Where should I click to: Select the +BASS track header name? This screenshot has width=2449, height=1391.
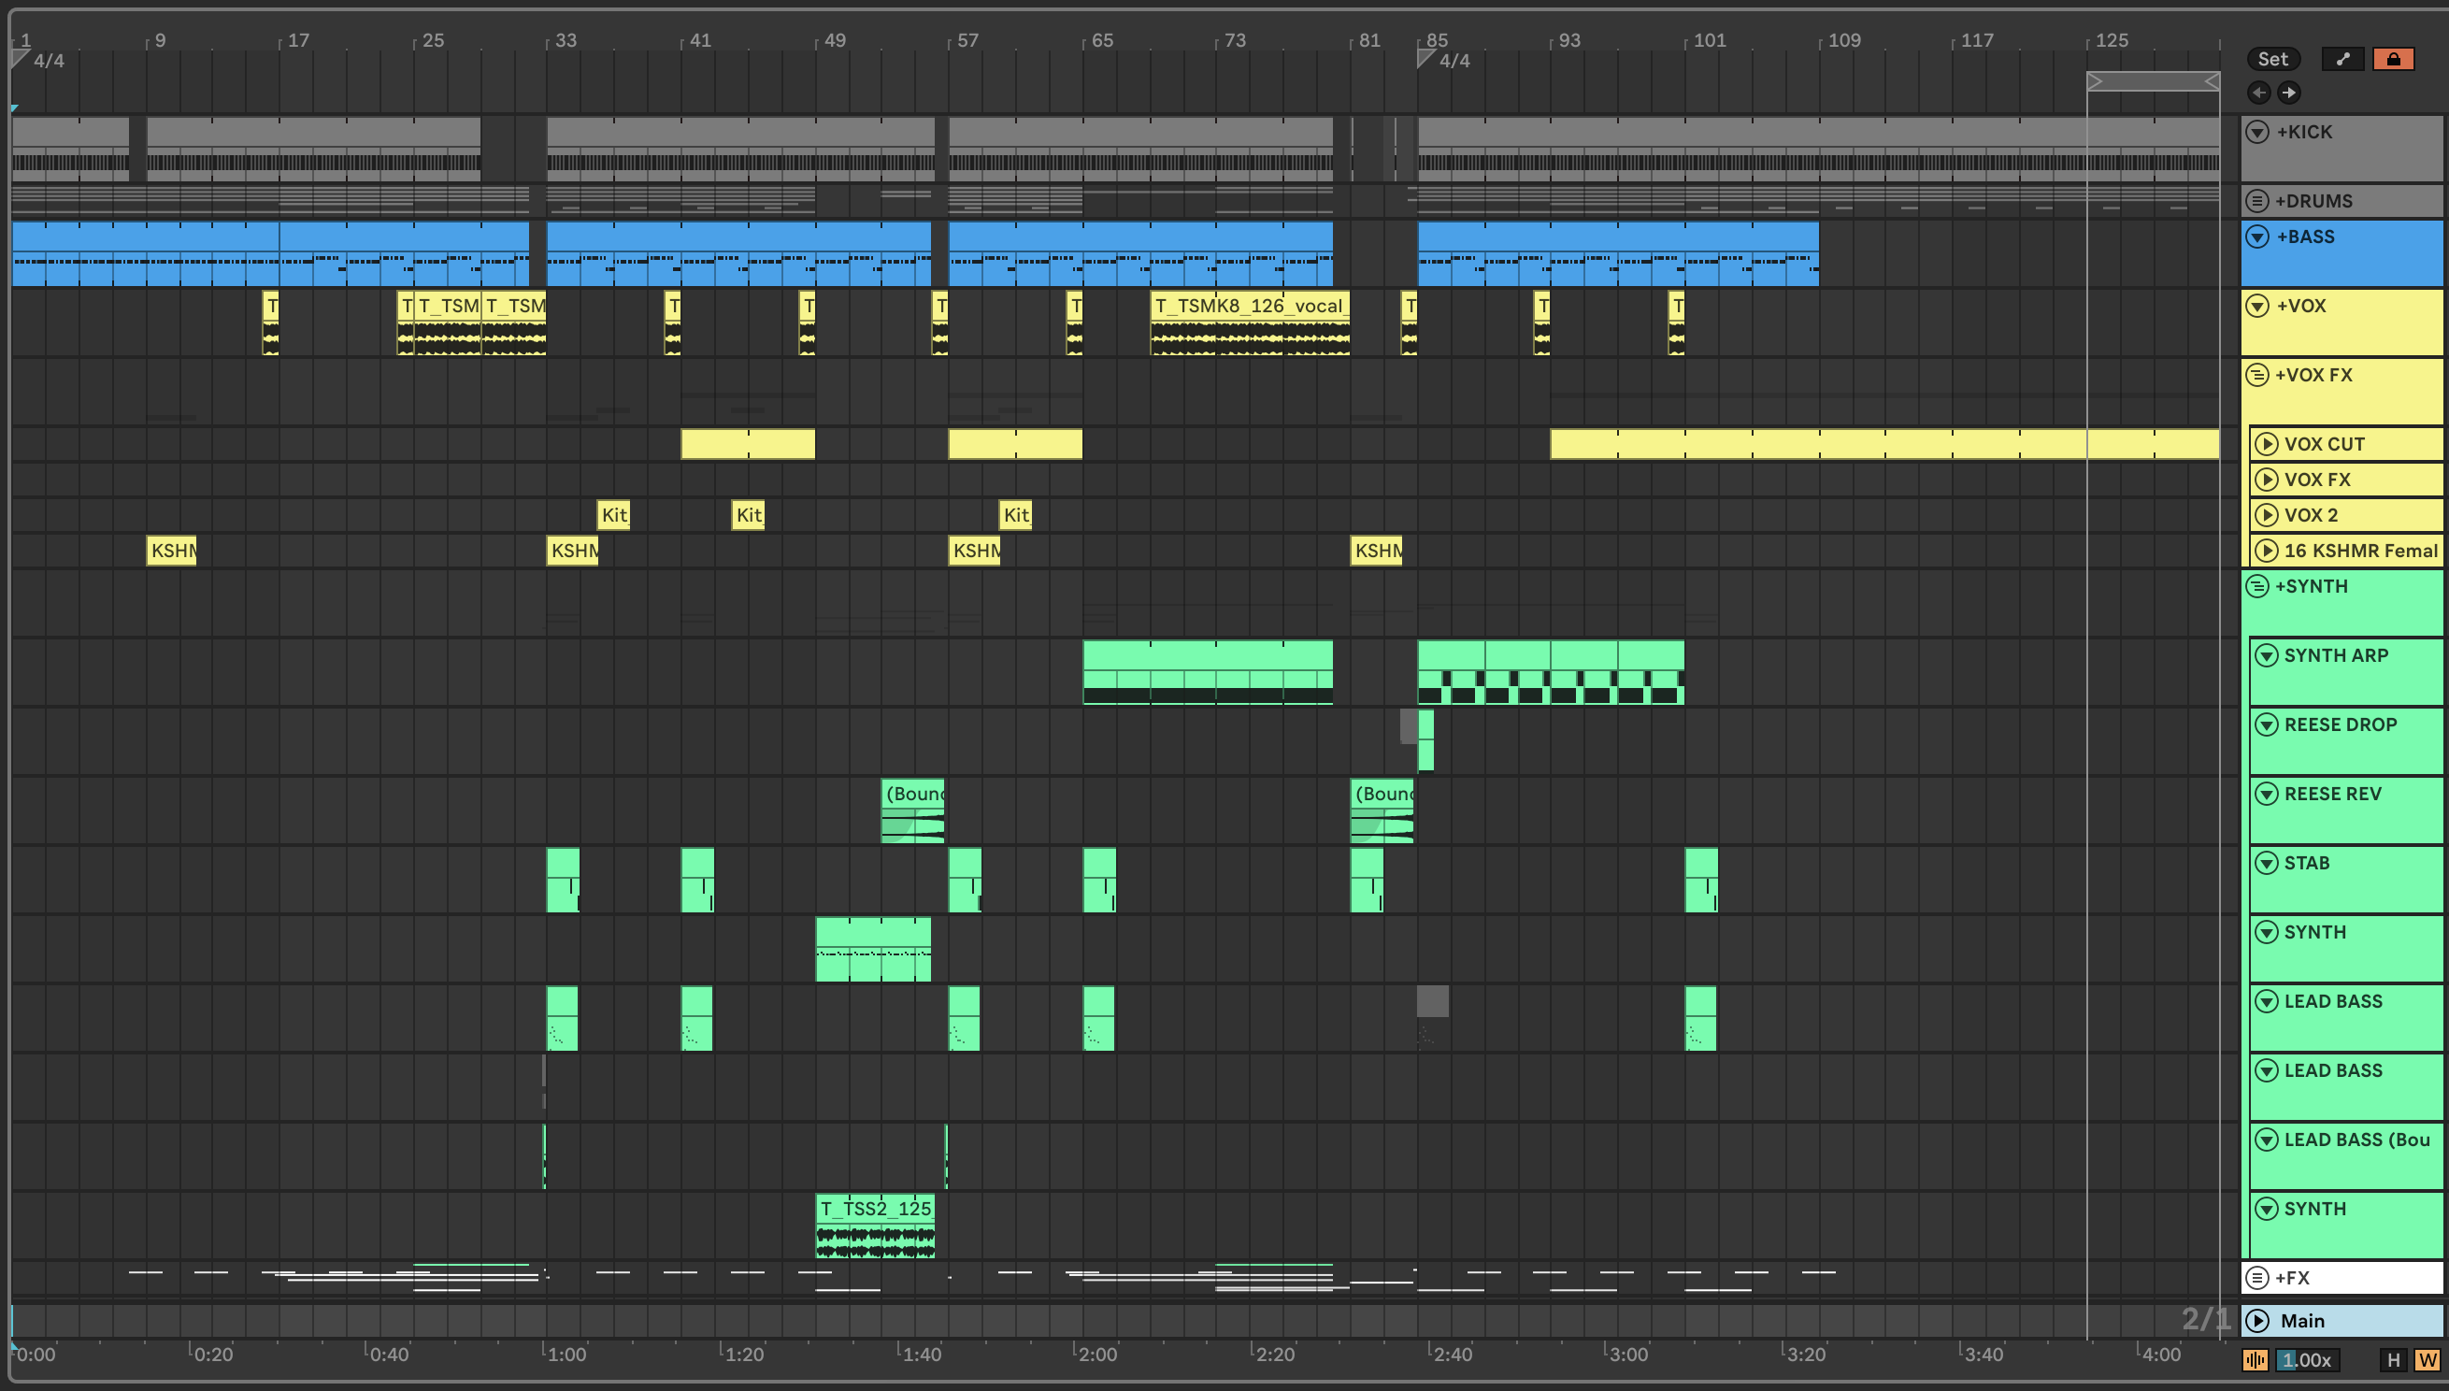click(x=2305, y=237)
